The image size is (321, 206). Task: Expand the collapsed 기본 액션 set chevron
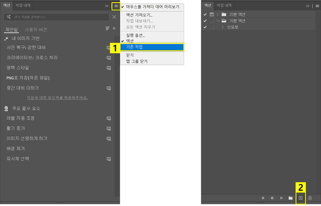[x=217, y=14]
